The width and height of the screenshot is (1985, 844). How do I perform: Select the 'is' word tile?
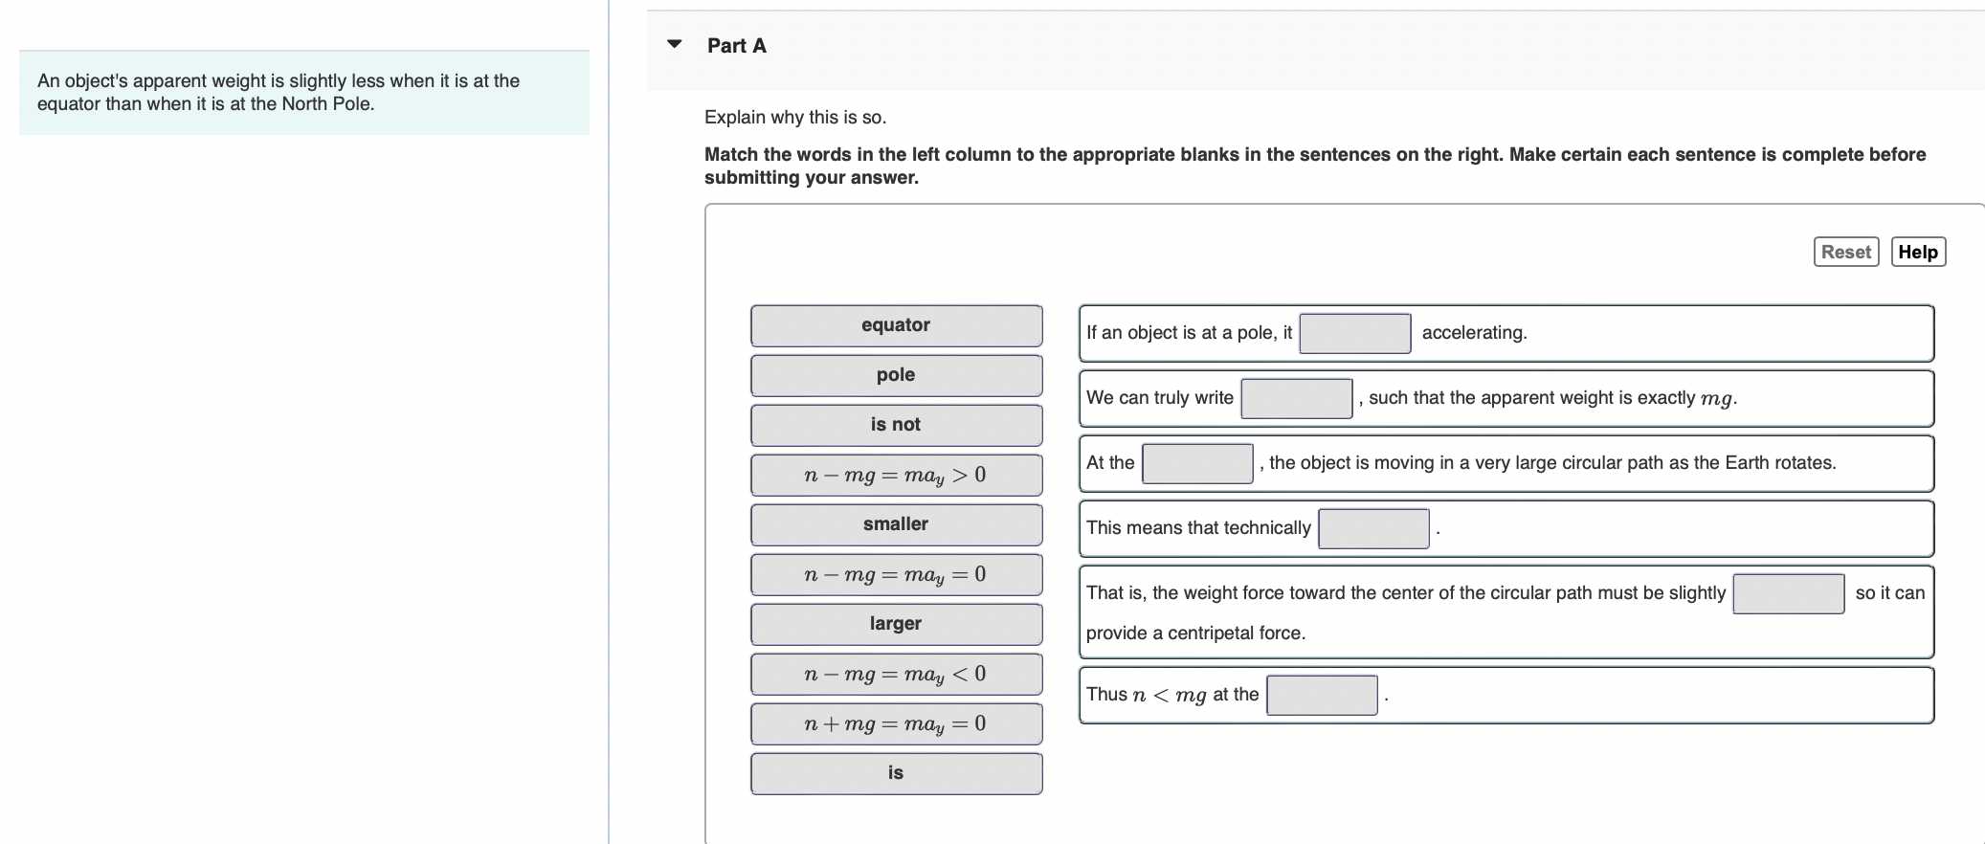coord(896,773)
